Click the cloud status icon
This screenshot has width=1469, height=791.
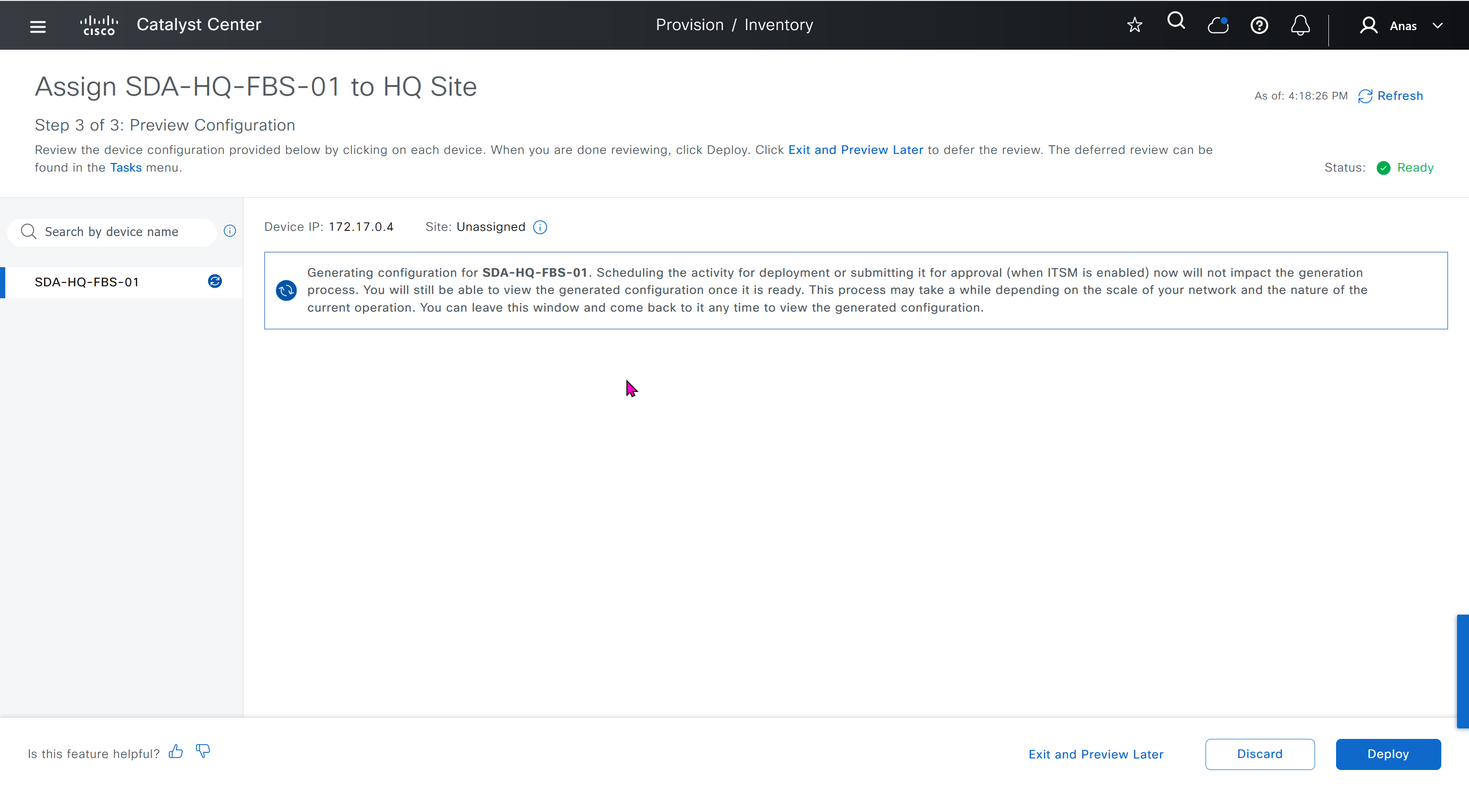1217,25
